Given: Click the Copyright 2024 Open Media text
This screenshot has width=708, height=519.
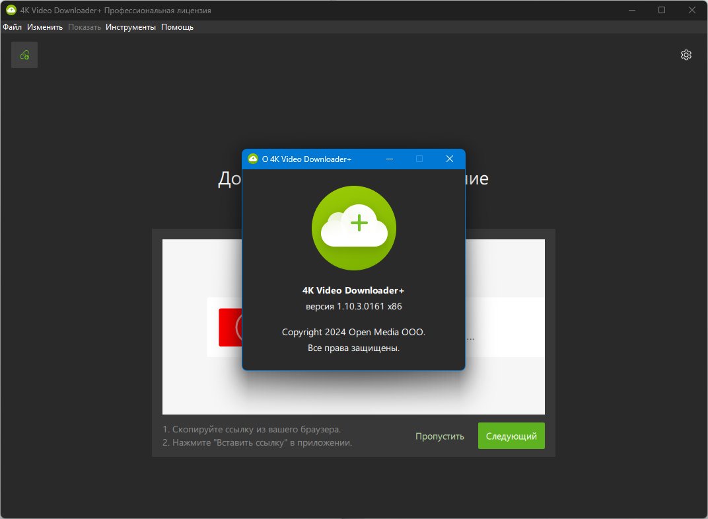Looking at the screenshot, I should click(x=353, y=332).
